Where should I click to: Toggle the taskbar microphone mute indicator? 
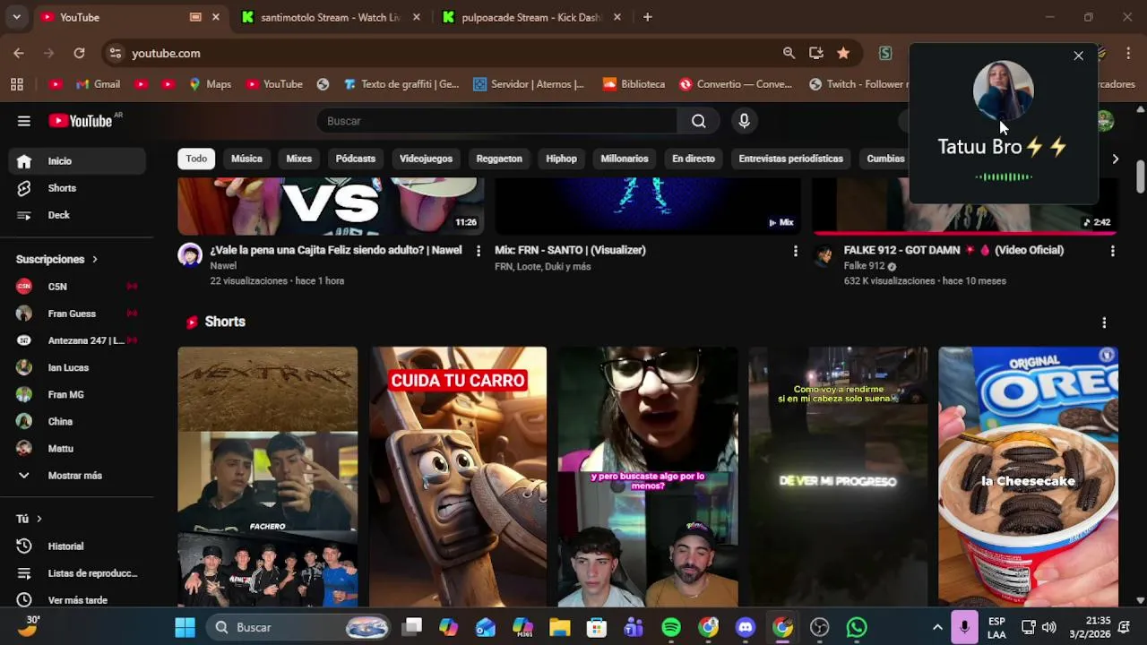pos(964,627)
